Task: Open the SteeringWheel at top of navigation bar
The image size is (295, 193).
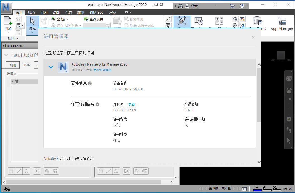Action: [x=289, y=78]
